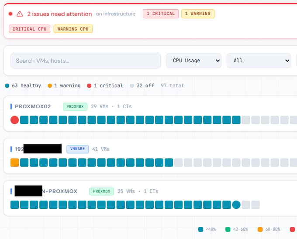Click the first teal VM tile in PROXMOX02
Screen dimensions: 297x239
pyautogui.click(x=24, y=120)
